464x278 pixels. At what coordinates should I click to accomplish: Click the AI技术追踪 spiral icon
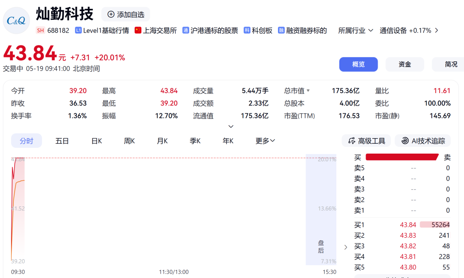[x=405, y=141]
